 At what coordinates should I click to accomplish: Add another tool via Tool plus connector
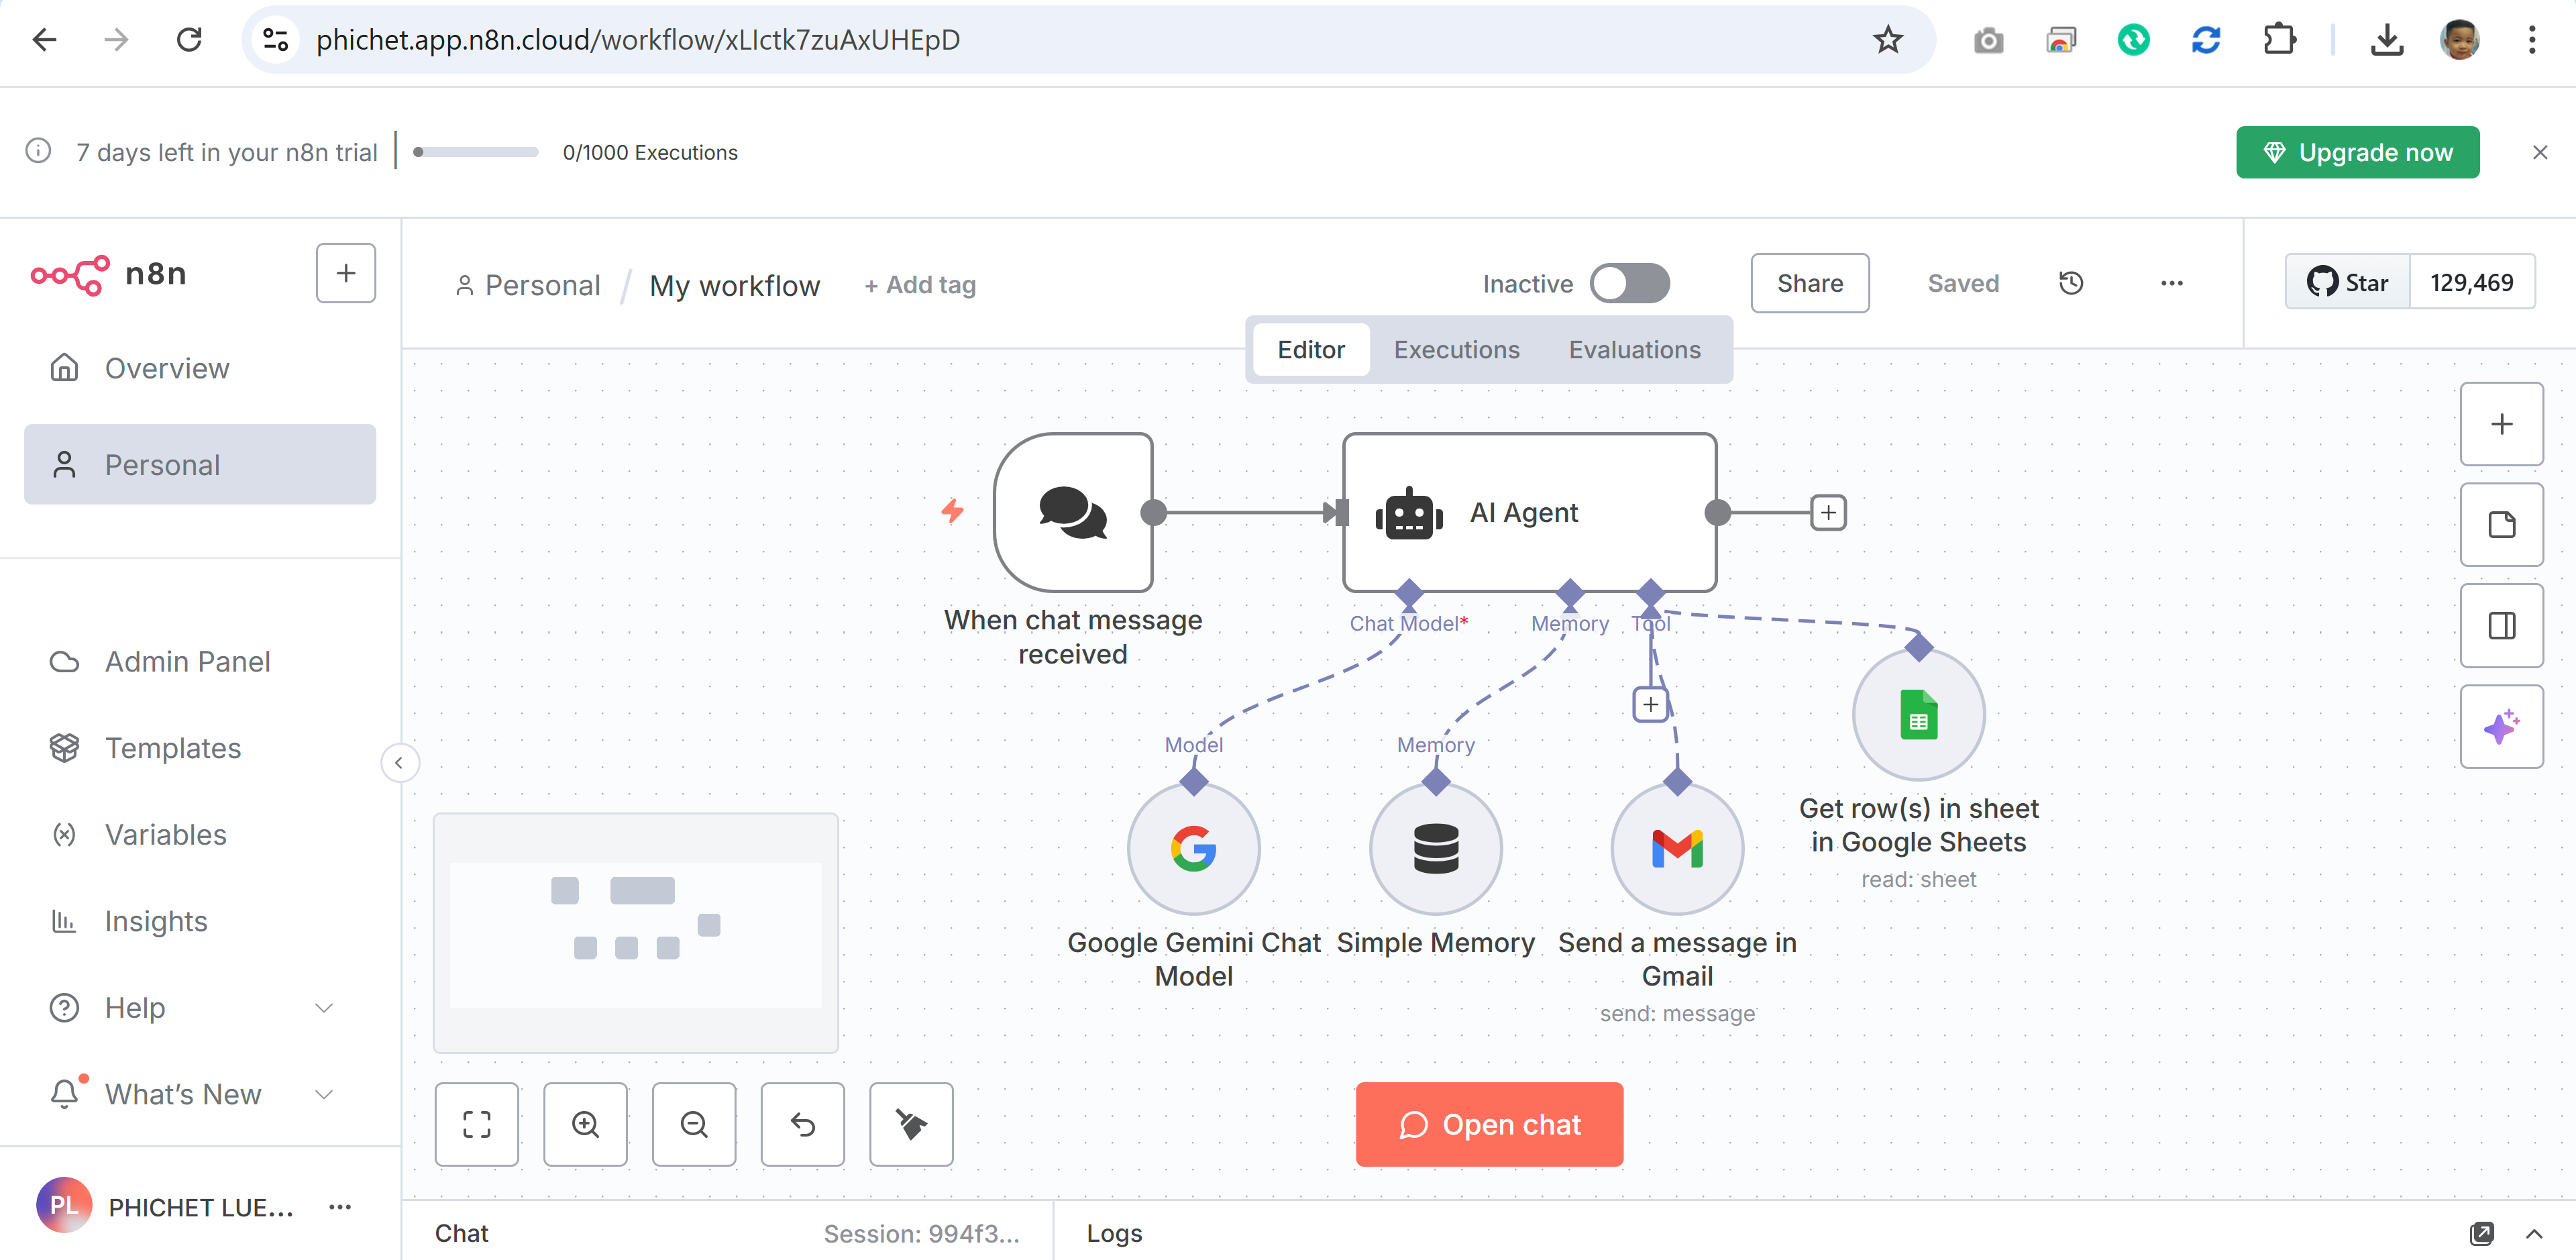(1650, 705)
